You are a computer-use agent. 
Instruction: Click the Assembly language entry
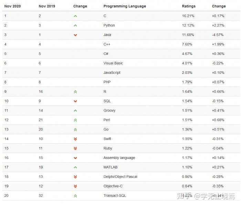coord(119,158)
